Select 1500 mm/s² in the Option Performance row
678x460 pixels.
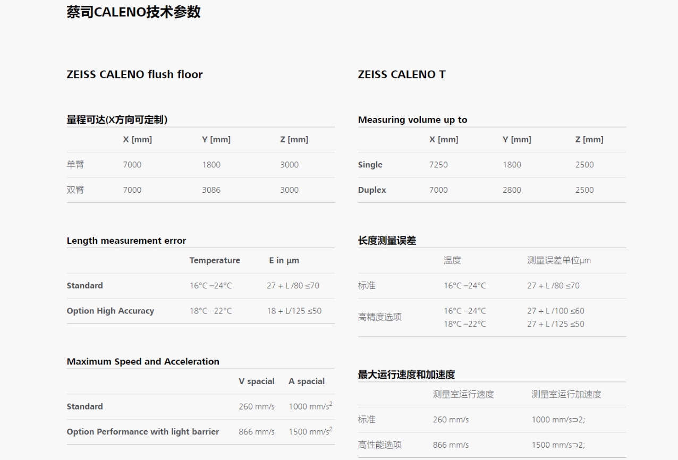311,431
